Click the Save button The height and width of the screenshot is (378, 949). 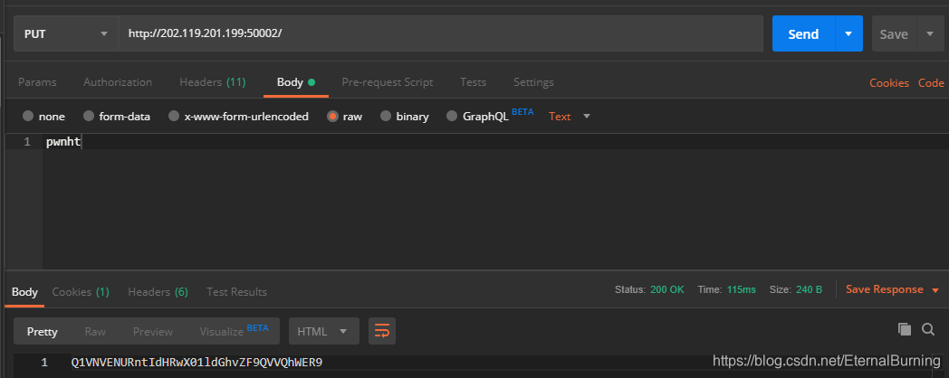click(x=894, y=33)
